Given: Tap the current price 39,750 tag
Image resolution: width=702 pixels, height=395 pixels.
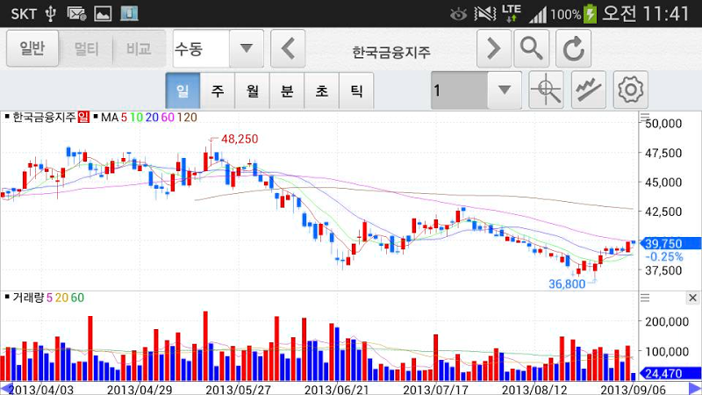Looking at the screenshot, I should (x=670, y=244).
